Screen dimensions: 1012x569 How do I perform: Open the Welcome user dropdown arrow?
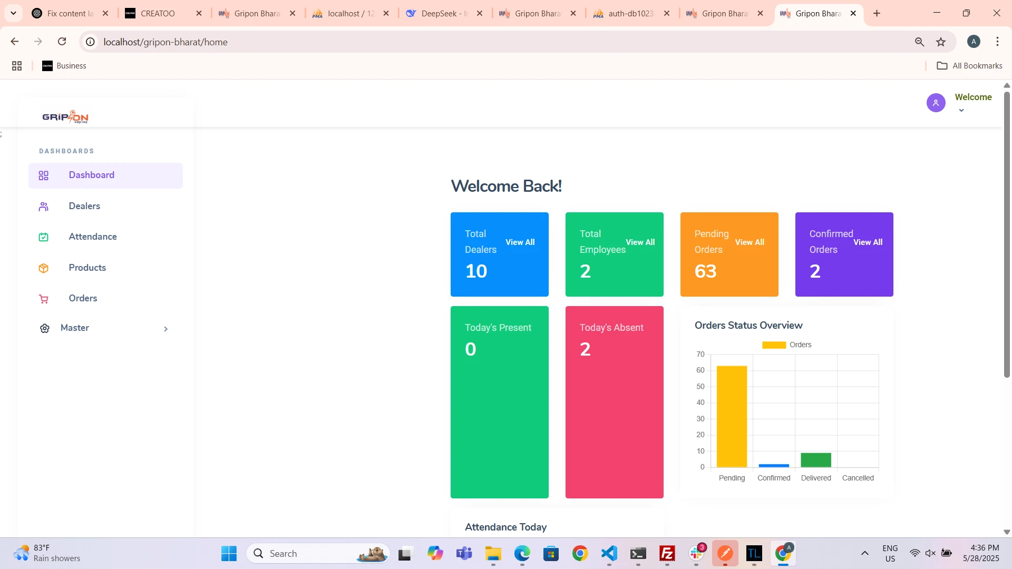click(x=961, y=111)
